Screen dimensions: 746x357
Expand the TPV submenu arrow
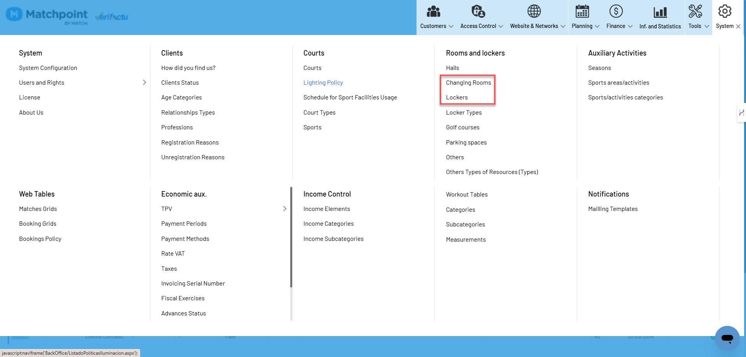[x=285, y=209]
